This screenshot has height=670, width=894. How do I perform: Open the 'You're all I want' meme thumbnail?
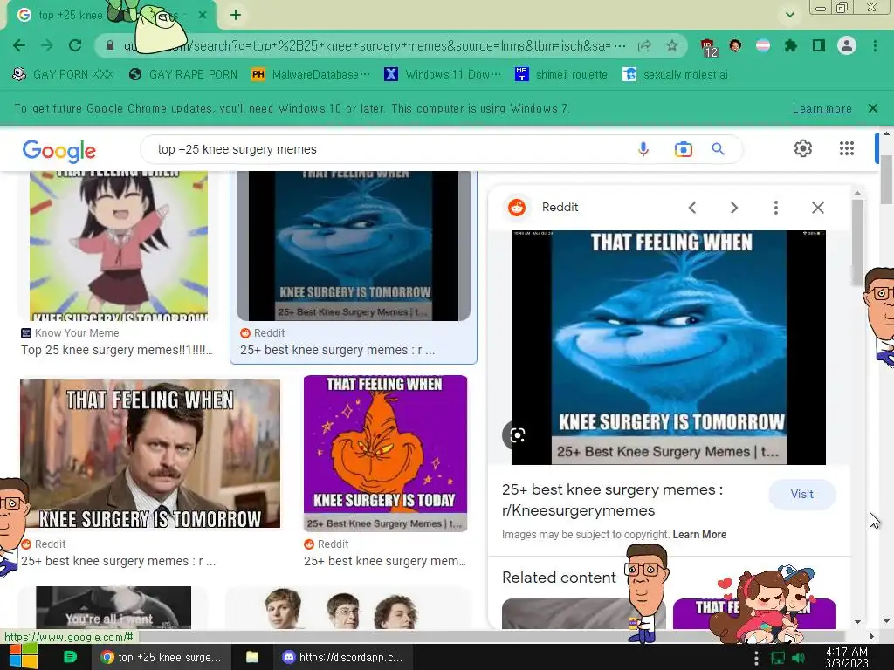click(113, 607)
